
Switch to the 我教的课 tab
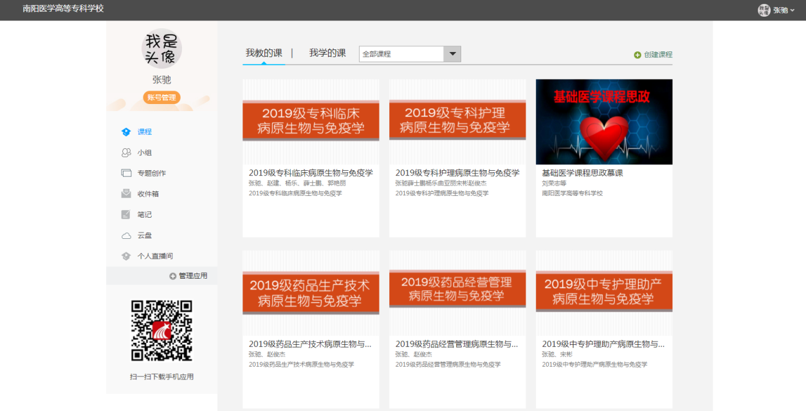[x=264, y=53]
